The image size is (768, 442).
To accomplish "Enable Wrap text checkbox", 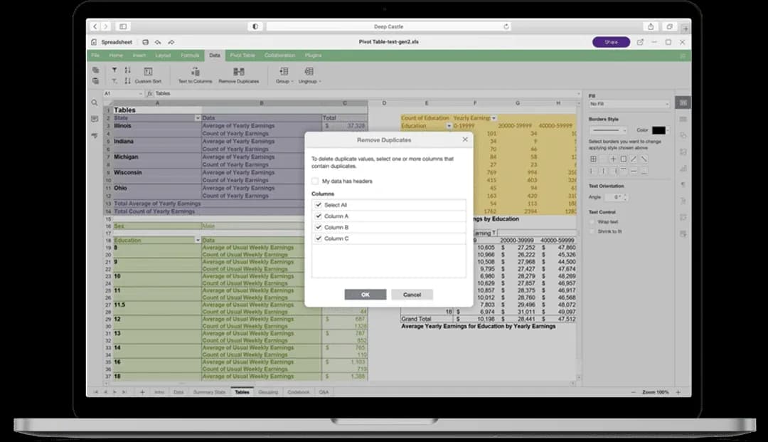I will [592, 222].
